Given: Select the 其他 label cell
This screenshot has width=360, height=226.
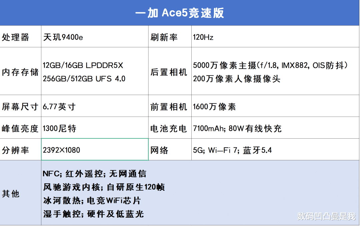Looking at the screenshot, I should pyautogui.click(x=21, y=193).
